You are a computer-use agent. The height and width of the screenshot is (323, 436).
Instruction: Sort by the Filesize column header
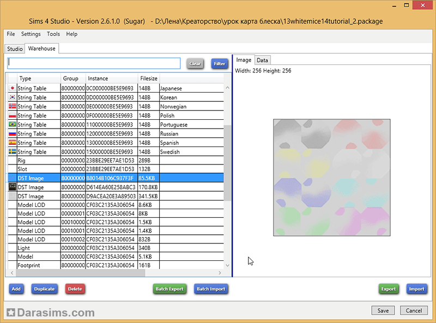click(149, 78)
